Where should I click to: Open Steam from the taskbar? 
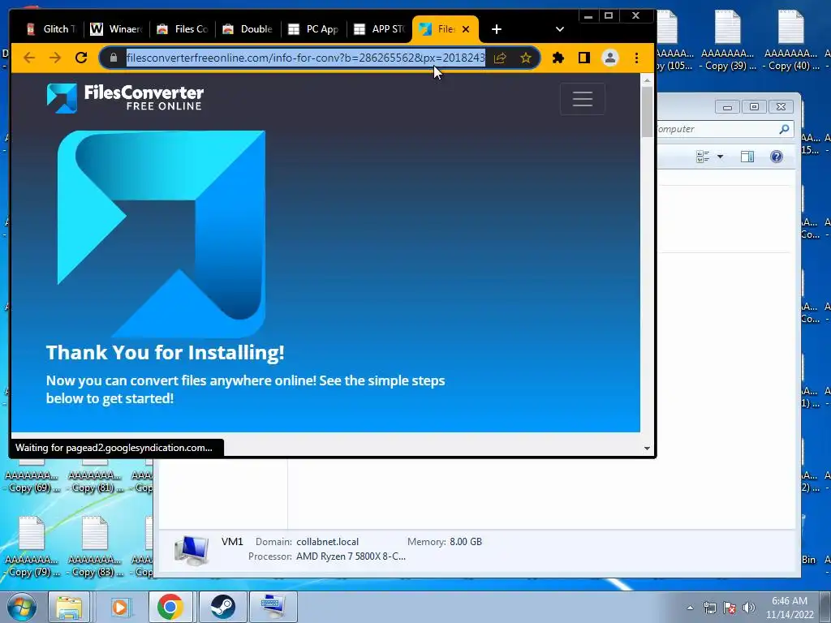222,607
